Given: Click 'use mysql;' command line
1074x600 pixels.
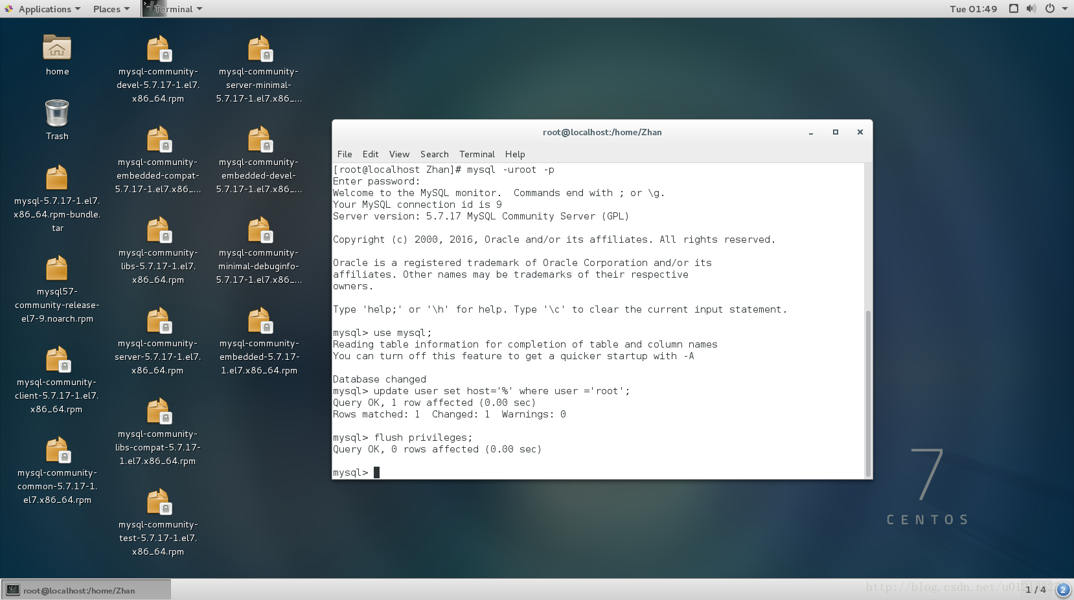Looking at the screenshot, I should 382,333.
